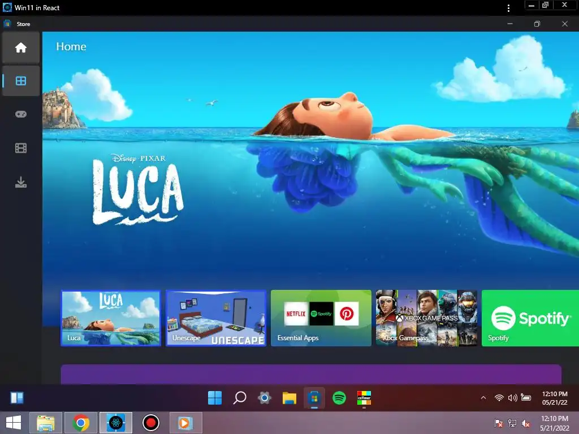The width and height of the screenshot is (579, 434).
Task: Open the media player icon on host taskbar
Action: [x=185, y=423]
